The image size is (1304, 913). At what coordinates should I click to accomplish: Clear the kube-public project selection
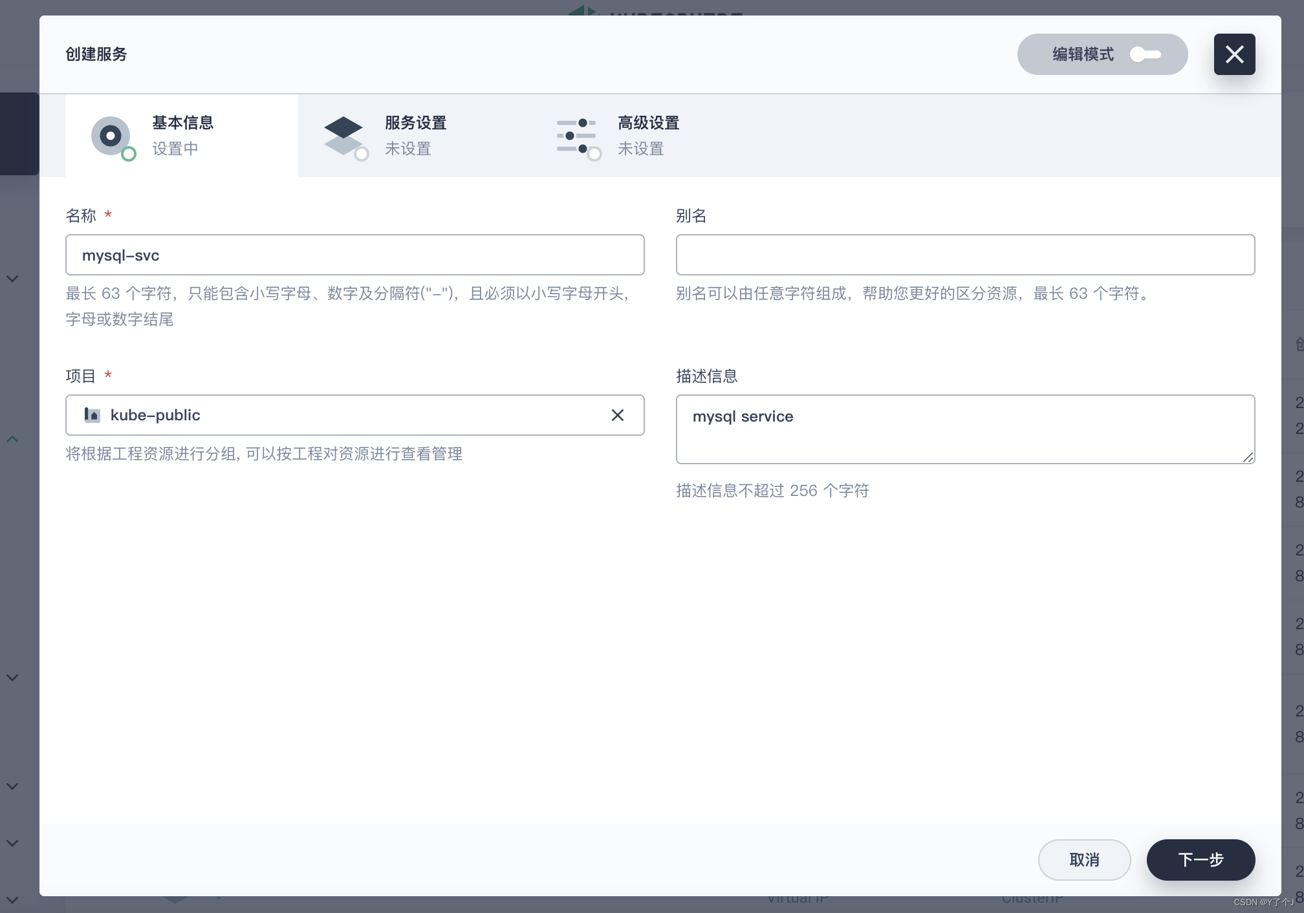(618, 415)
